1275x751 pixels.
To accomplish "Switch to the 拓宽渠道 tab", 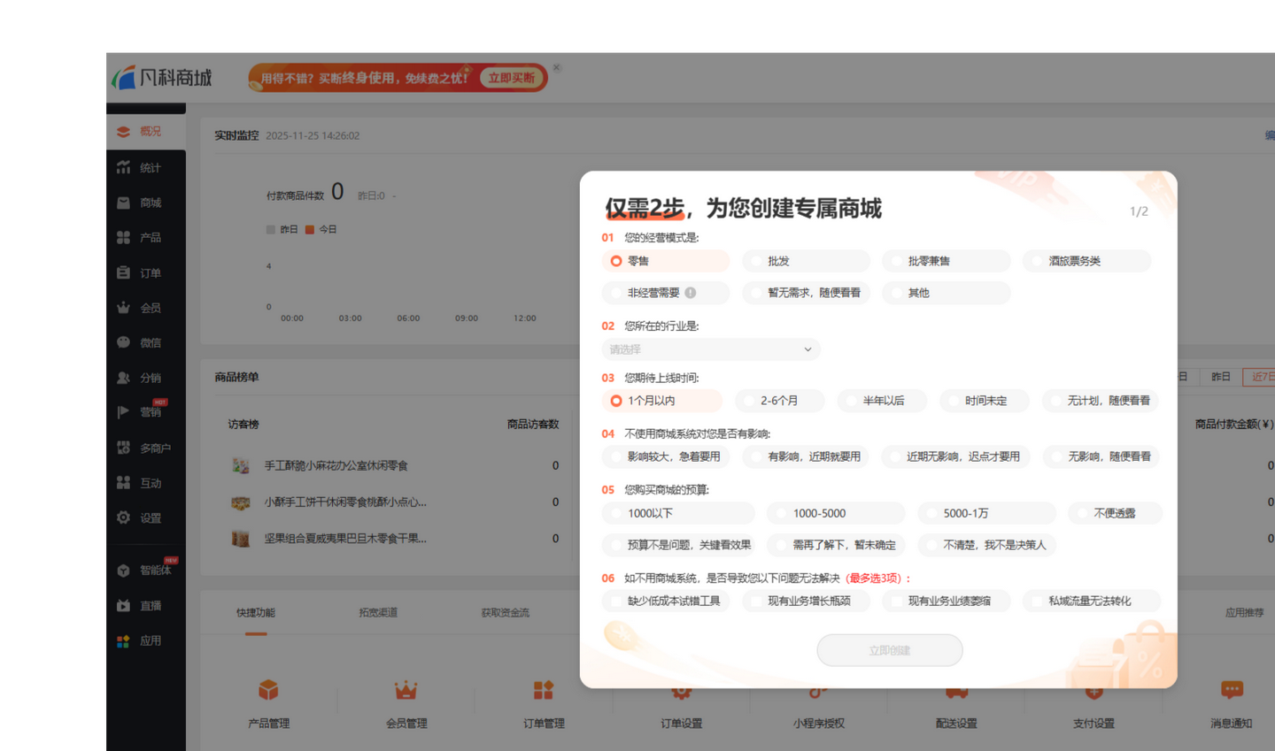I will click(378, 612).
